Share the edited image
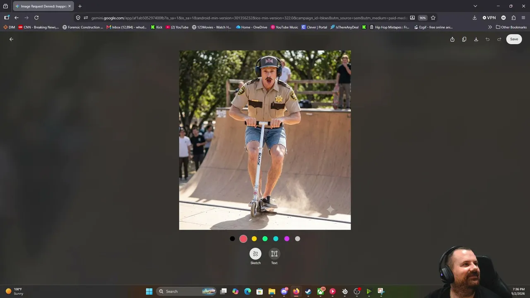This screenshot has height=298, width=530. 452,39
